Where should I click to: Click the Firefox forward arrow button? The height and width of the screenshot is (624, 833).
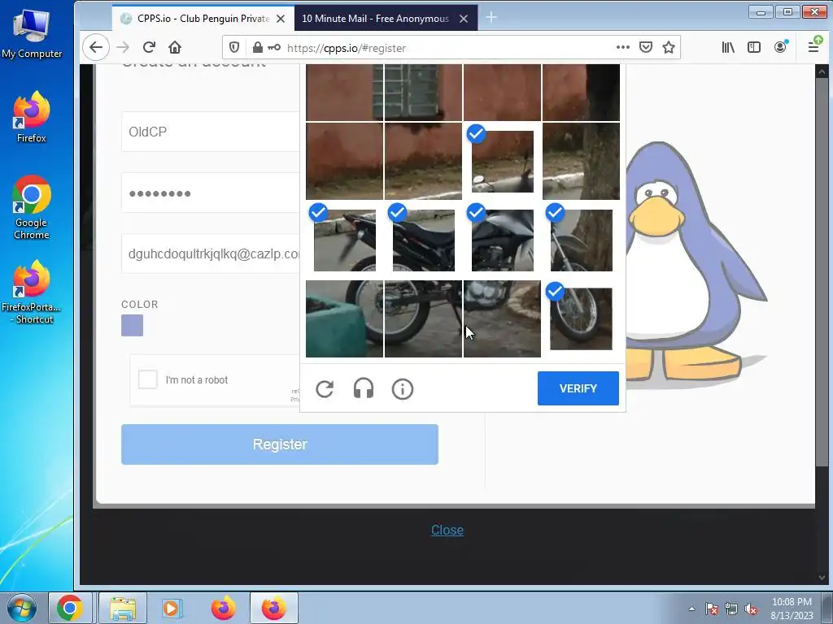click(x=123, y=48)
